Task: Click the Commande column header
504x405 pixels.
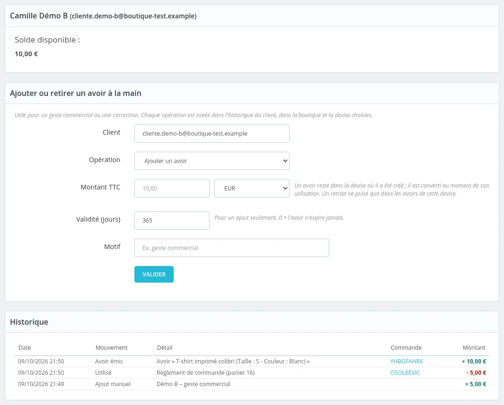Action: (x=406, y=347)
